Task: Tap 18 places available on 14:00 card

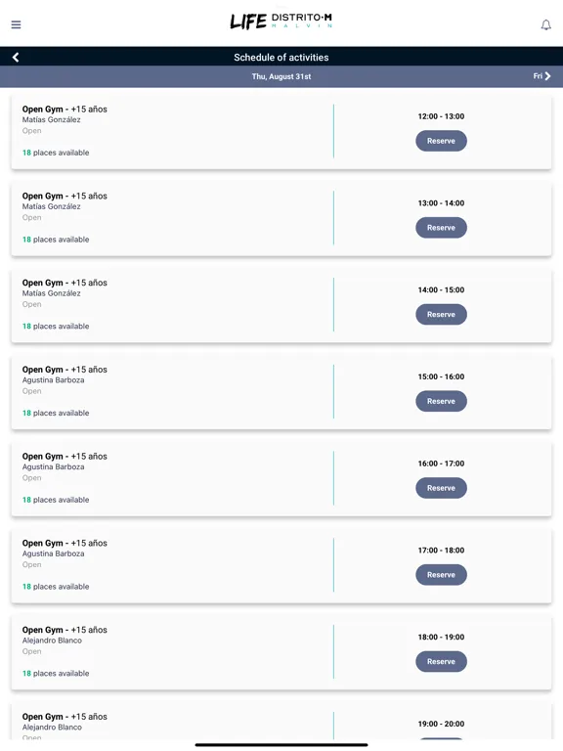Action: pyautogui.click(x=56, y=327)
